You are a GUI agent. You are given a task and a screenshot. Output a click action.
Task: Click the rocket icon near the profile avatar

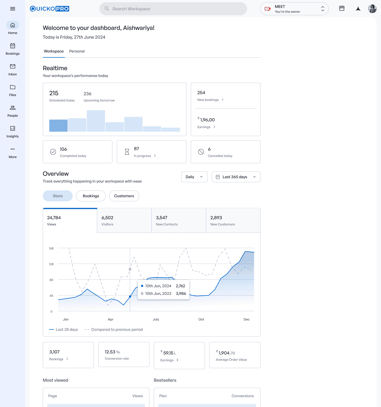click(x=358, y=8)
